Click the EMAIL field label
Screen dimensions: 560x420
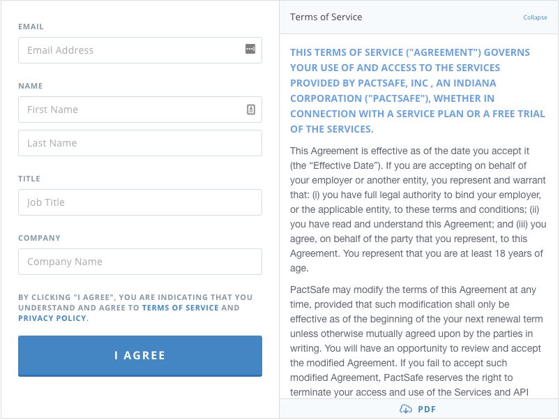[x=31, y=27]
